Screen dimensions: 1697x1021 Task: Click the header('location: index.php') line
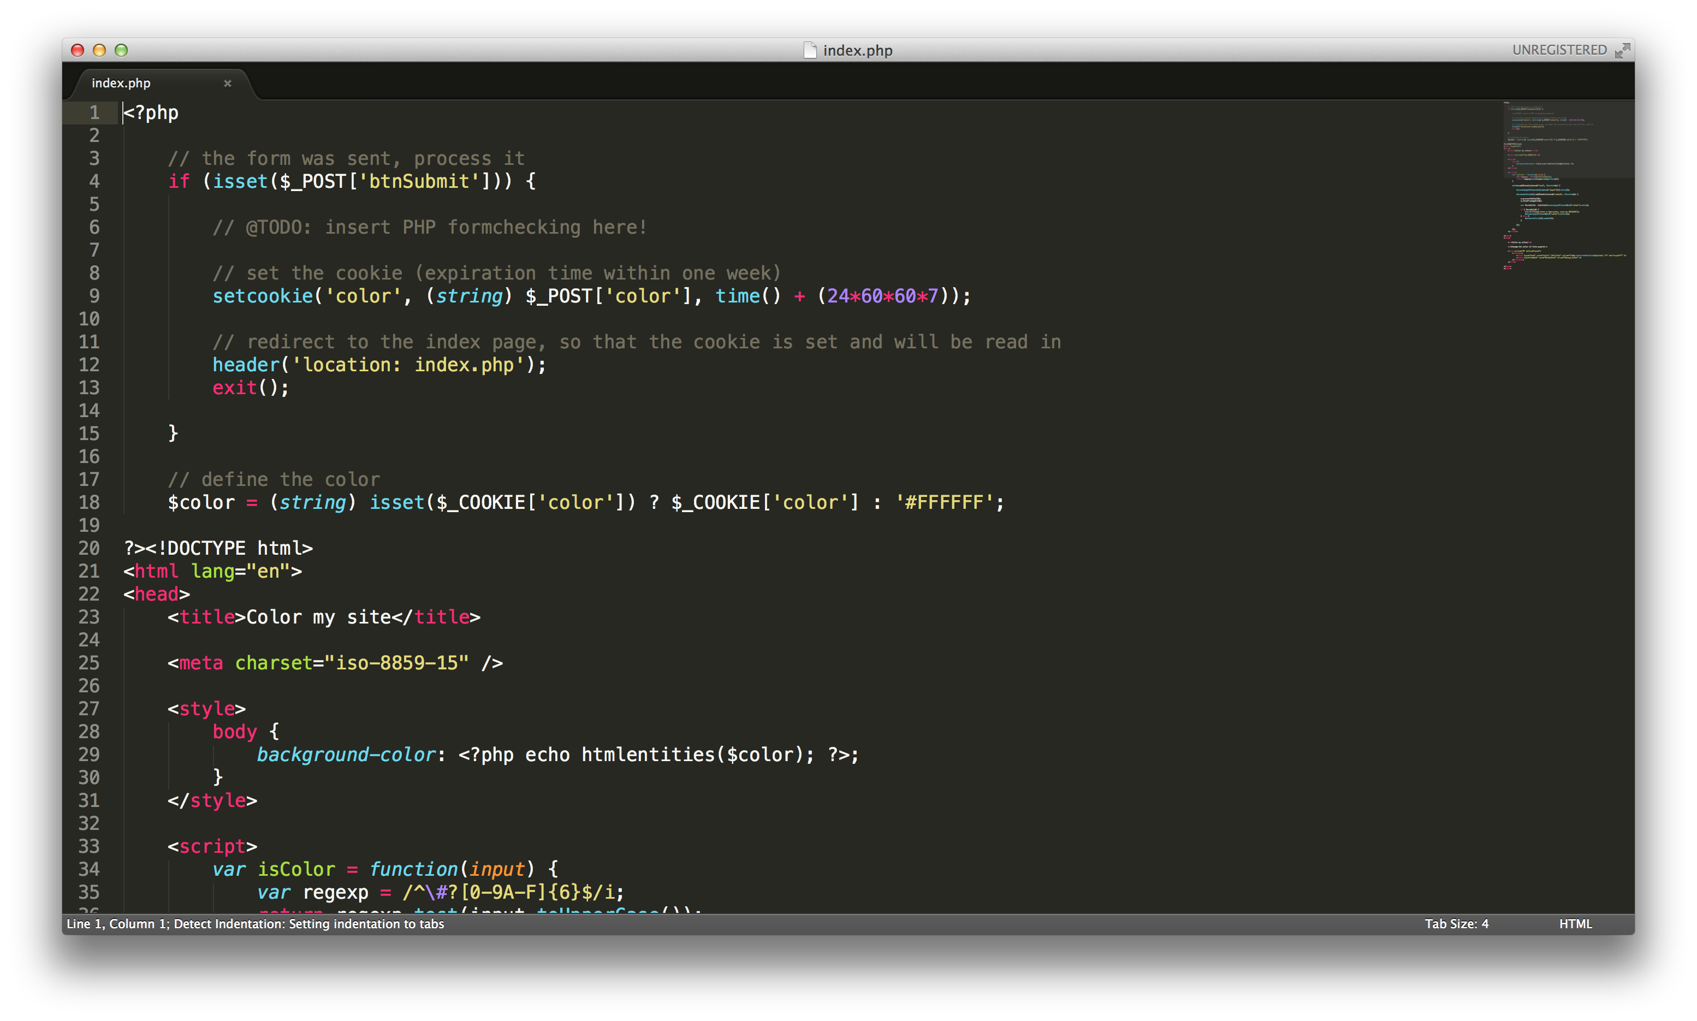pyautogui.click(x=378, y=365)
